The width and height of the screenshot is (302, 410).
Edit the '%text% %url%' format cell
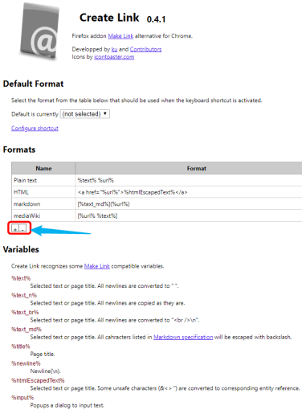coord(189,180)
